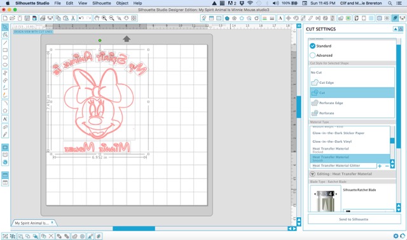Click the Zoom in magnifier

[104, 18]
